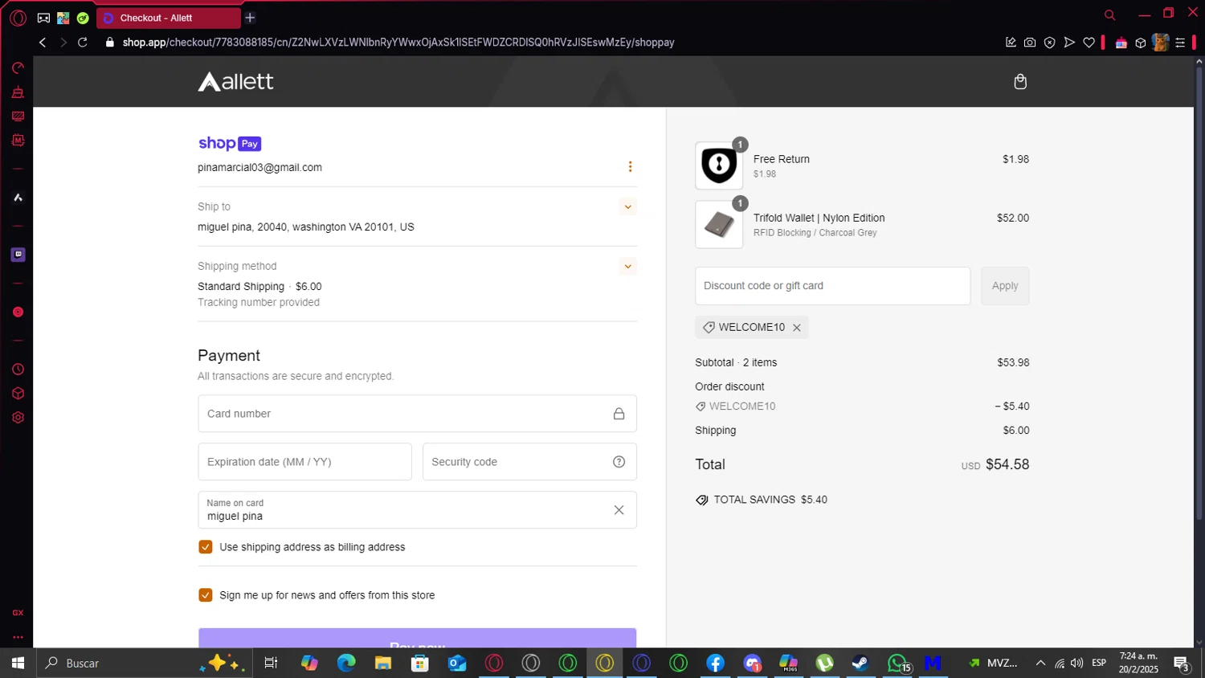1205x678 pixels.
Task: Expand the Shipping method section
Action: (628, 267)
